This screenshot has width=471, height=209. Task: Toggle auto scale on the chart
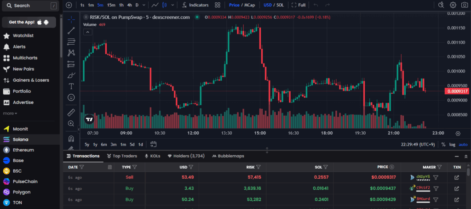tap(463, 145)
